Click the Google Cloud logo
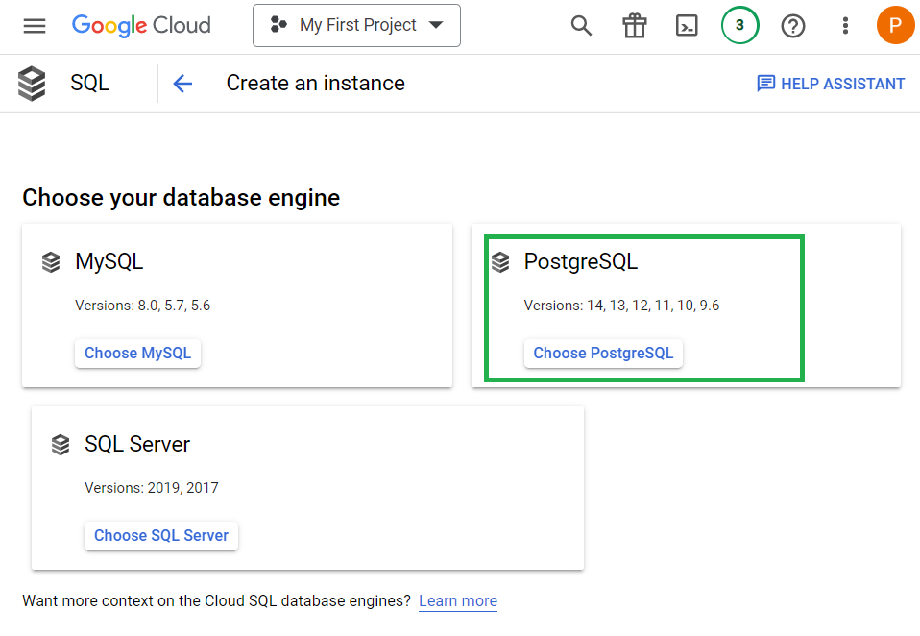This screenshot has height=636, width=920. click(x=141, y=26)
